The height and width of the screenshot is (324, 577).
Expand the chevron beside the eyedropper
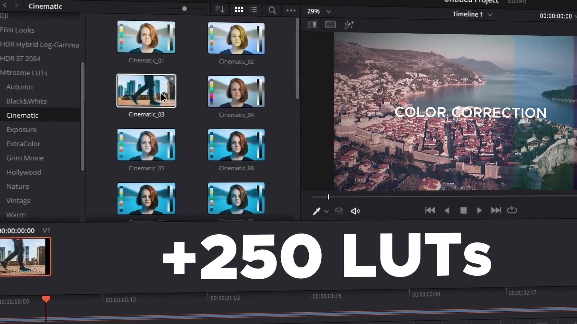tap(326, 212)
